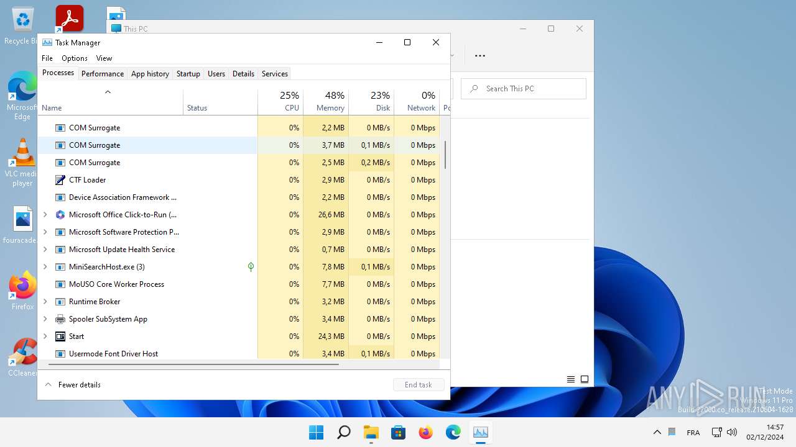Open taskbar Search magnifier
Image resolution: width=796 pixels, height=447 pixels.
pos(343,432)
